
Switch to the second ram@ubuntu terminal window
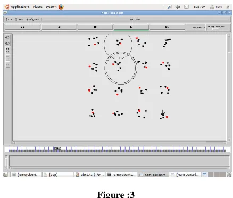[122, 175]
